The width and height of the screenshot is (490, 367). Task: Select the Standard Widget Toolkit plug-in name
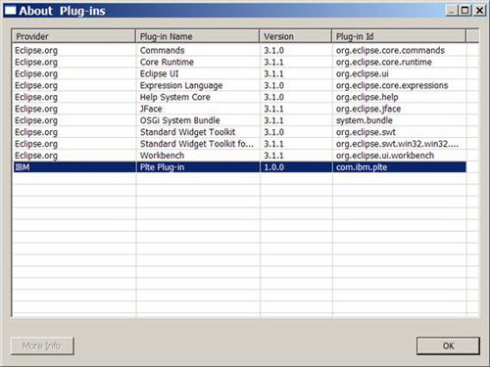tap(187, 132)
